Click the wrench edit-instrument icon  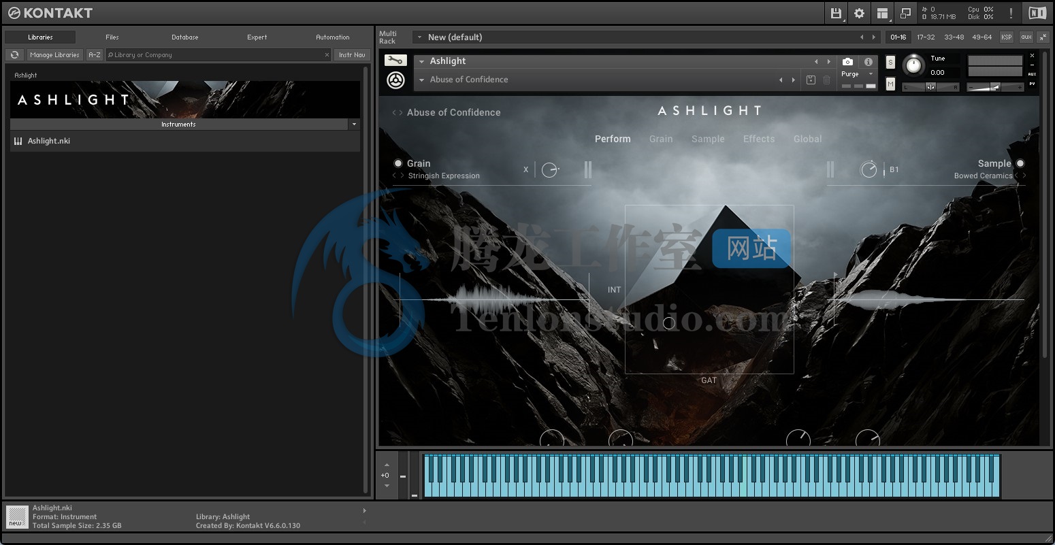pos(395,61)
